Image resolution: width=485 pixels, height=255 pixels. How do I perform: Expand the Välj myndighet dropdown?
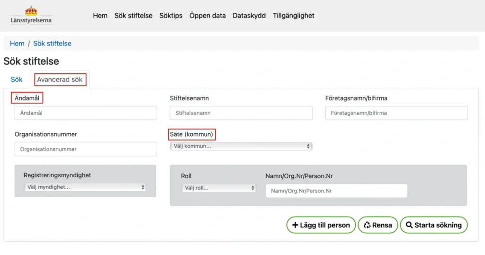(85, 187)
